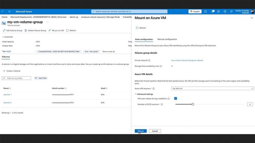Sort by the Used column

pos(104,88)
